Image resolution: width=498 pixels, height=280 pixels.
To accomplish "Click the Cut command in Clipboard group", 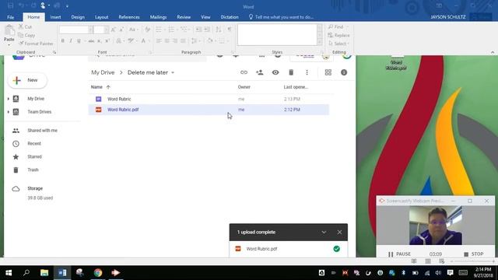I will pyautogui.click(x=25, y=27).
